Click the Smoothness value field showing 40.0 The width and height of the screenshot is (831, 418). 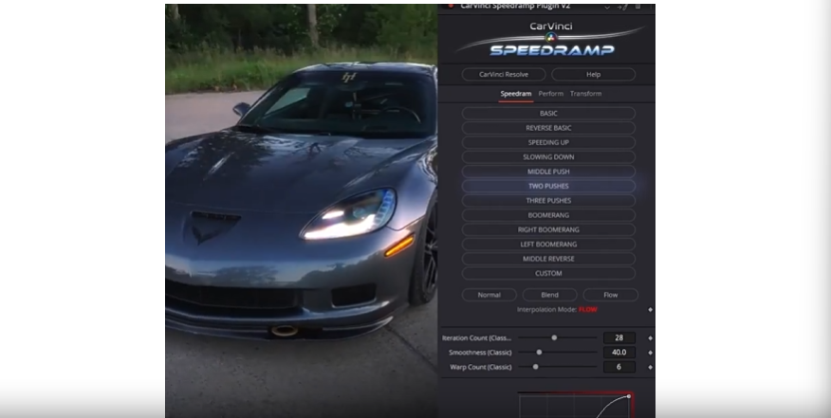618,353
